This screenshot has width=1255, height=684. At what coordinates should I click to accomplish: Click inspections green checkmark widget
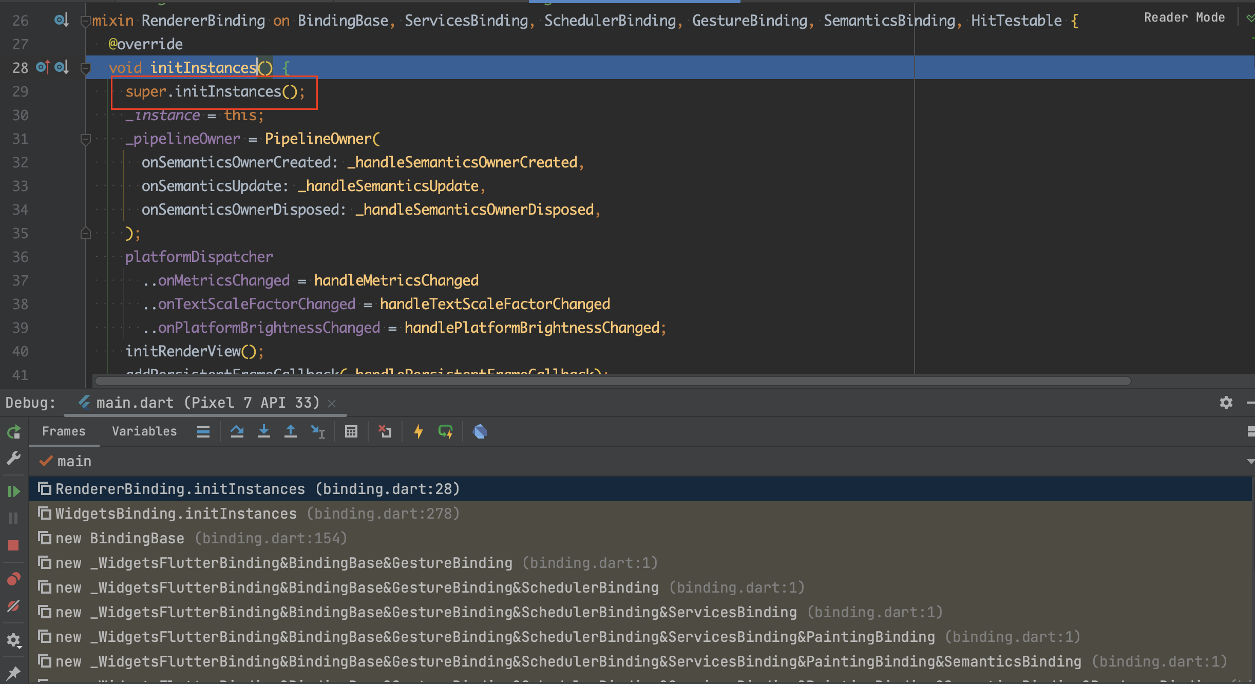click(x=1250, y=18)
